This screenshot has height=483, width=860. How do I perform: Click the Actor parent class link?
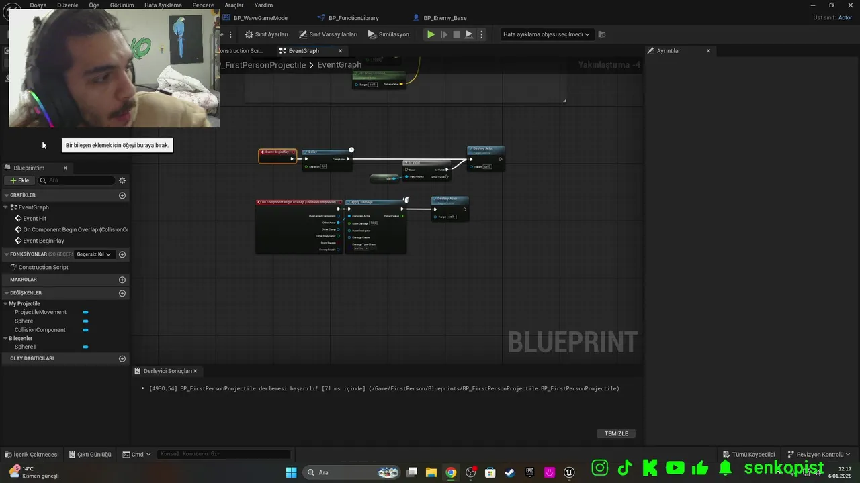(845, 18)
